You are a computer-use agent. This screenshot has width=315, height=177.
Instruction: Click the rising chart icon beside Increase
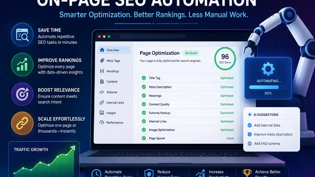click(201, 174)
